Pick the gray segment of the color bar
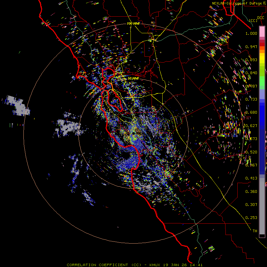 coord(262,206)
